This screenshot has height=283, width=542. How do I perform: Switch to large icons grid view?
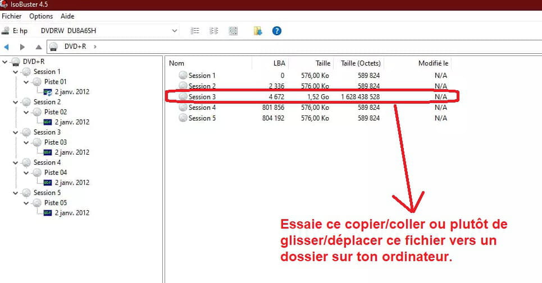click(x=233, y=31)
